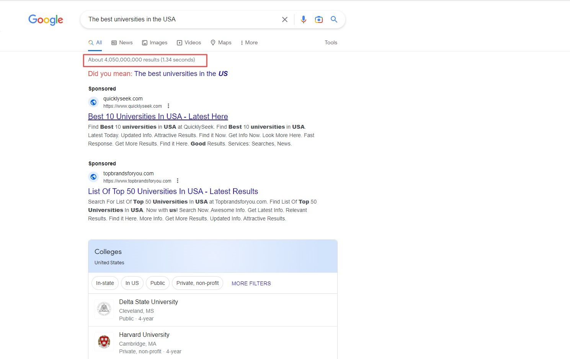Open search by image camera icon
570x359 pixels.
(318, 19)
